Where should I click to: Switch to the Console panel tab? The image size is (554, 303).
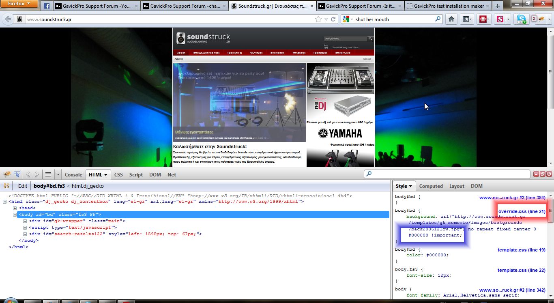(x=73, y=174)
